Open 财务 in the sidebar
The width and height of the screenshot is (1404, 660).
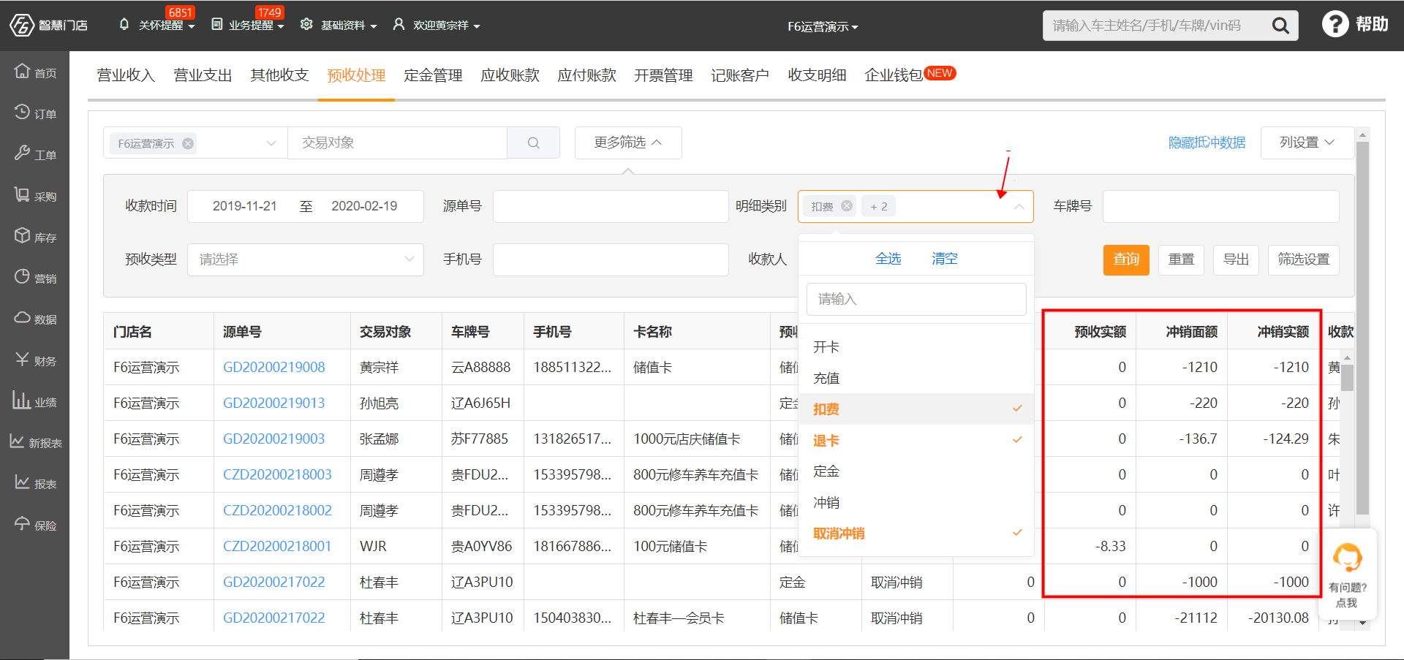(x=35, y=360)
